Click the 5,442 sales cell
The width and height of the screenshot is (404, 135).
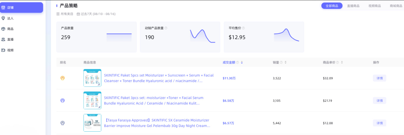tap(277, 123)
